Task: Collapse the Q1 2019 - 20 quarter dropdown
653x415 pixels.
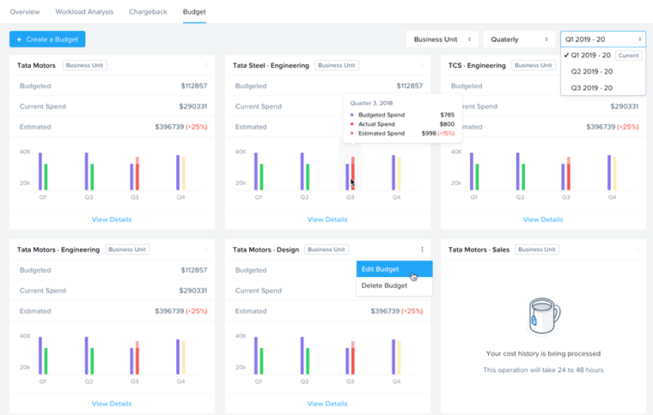Action: 602,39
